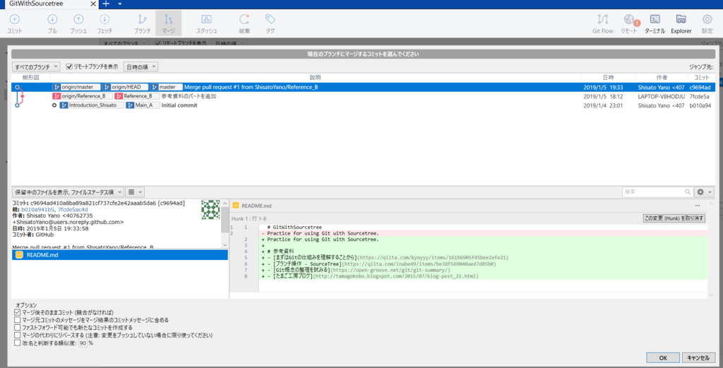
Task: Click the origin/HEAD branch label
Action: coord(126,87)
